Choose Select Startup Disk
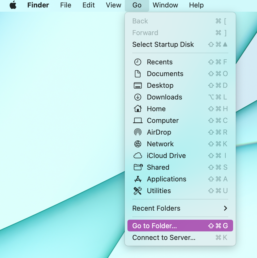 [180, 44]
